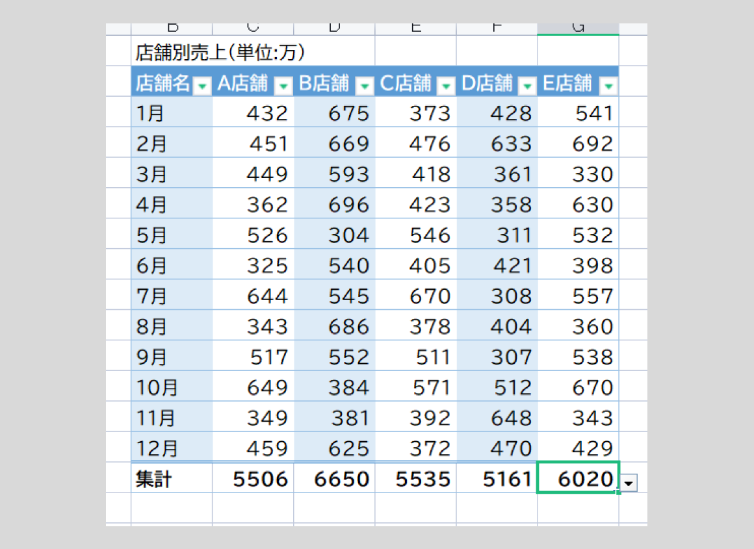Pick the 6月 row label cell
The height and width of the screenshot is (549, 754).
click(x=172, y=264)
